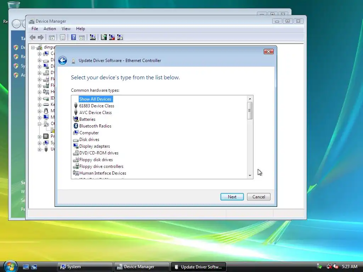
Task: Click the hardware list scroll-down arrow
Action: click(250, 175)
